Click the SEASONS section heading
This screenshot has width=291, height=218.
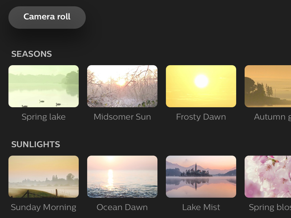(32, 54)
